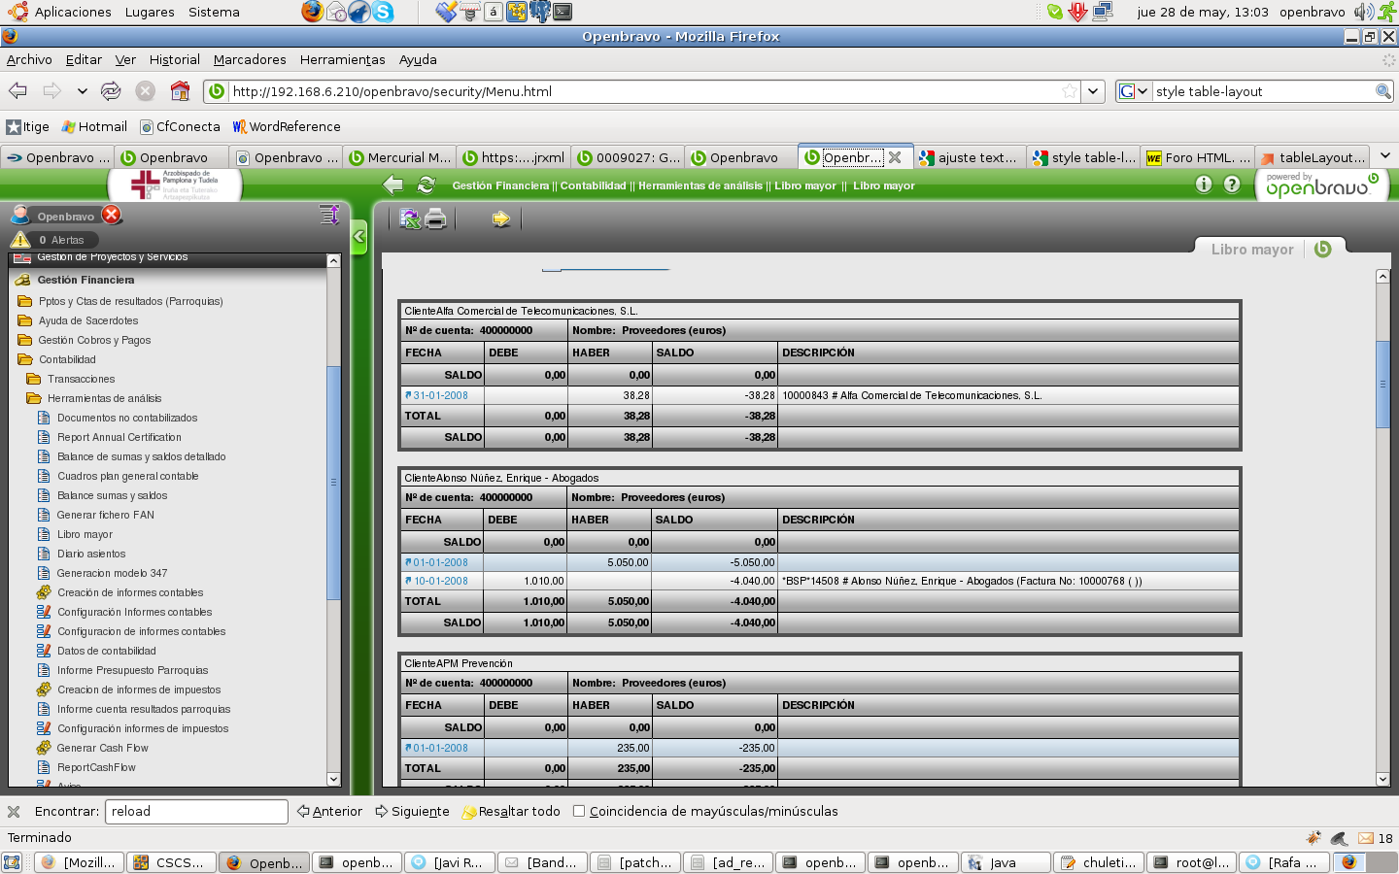This screenshot has width=1399, height=874.
Task: Open the URL bar history dropdown
Action: click(x=1094, y=91)
